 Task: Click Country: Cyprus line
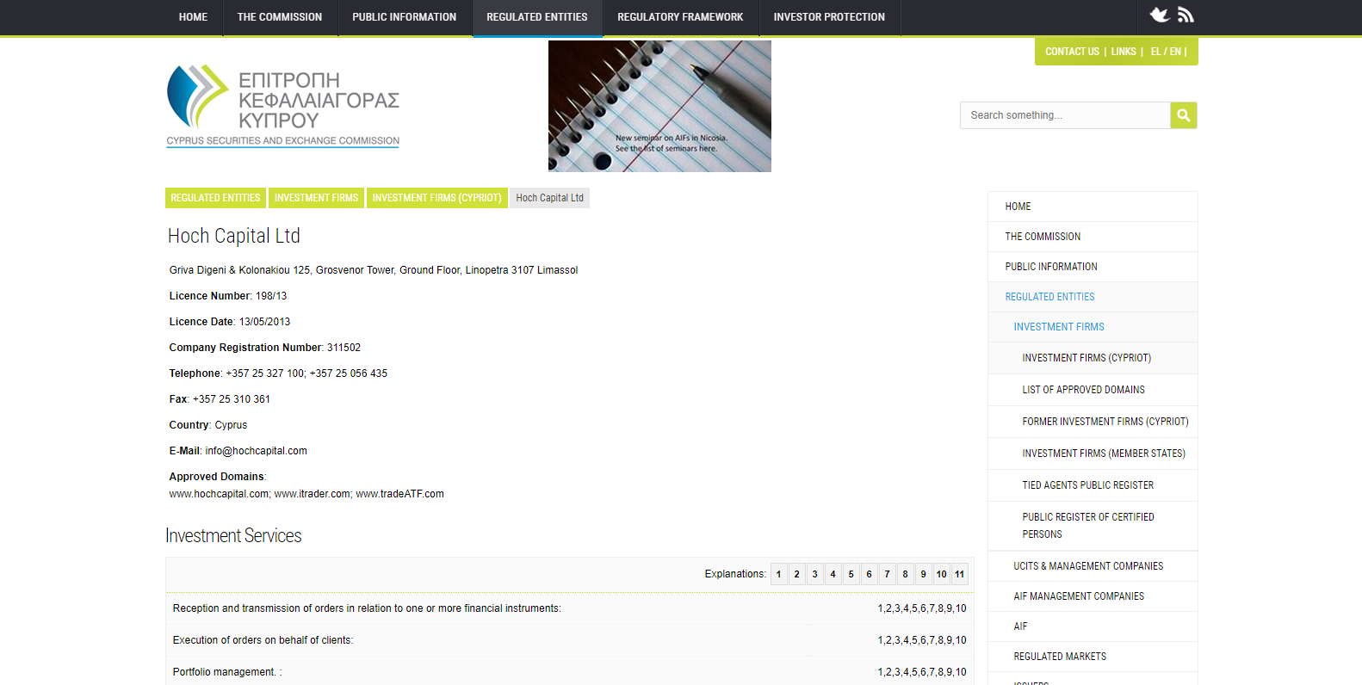coord(208,425)
